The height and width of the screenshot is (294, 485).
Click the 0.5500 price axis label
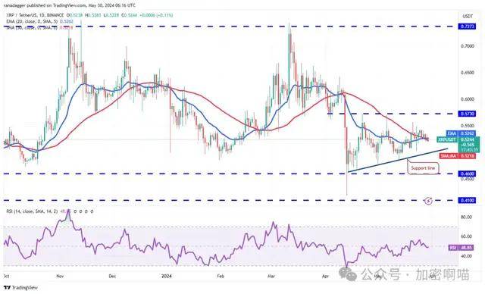click(468, 126)
